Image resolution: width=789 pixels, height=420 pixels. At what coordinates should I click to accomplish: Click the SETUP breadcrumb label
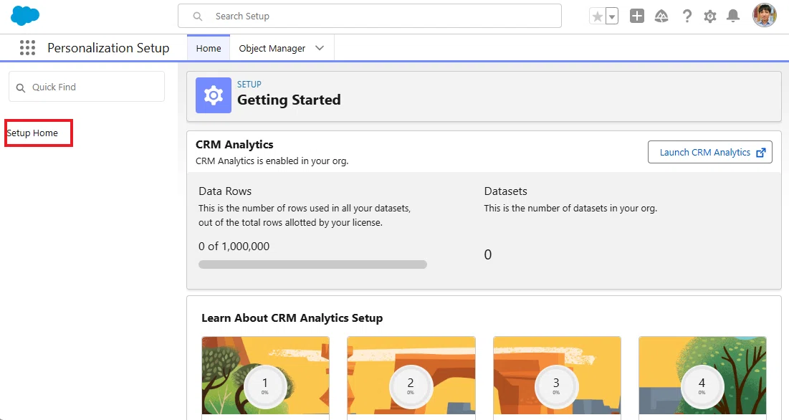(x=249, y=84)
